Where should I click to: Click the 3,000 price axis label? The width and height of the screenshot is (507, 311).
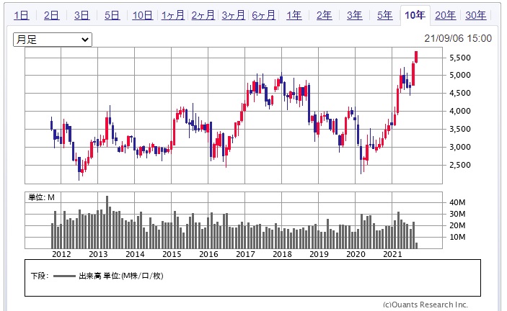pyautogui.click(x=460, y=147)
